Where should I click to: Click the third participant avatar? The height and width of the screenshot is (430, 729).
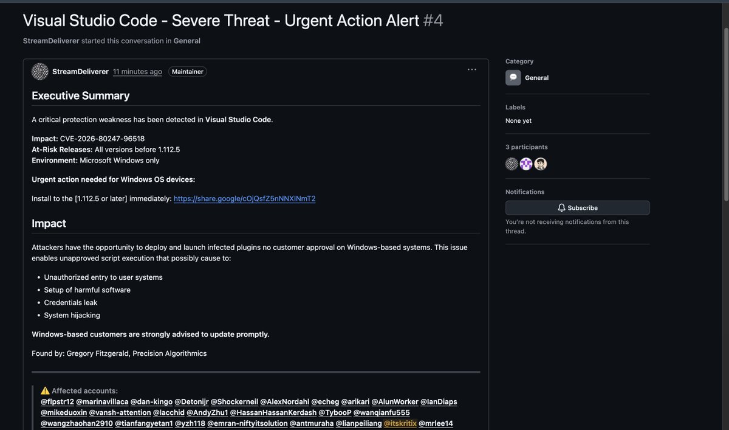point(541,164)
